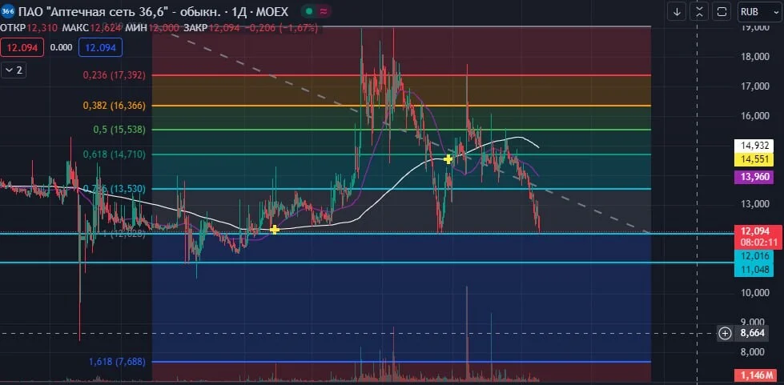Expand the collapsed indicators legend showing 2
The image size is (784, 385).
[x=14, y=70]
